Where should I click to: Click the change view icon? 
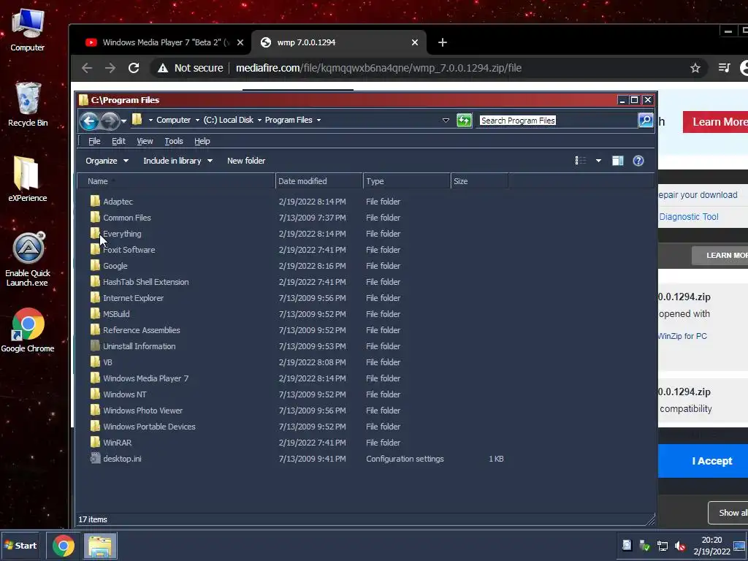tap(580, 161)
